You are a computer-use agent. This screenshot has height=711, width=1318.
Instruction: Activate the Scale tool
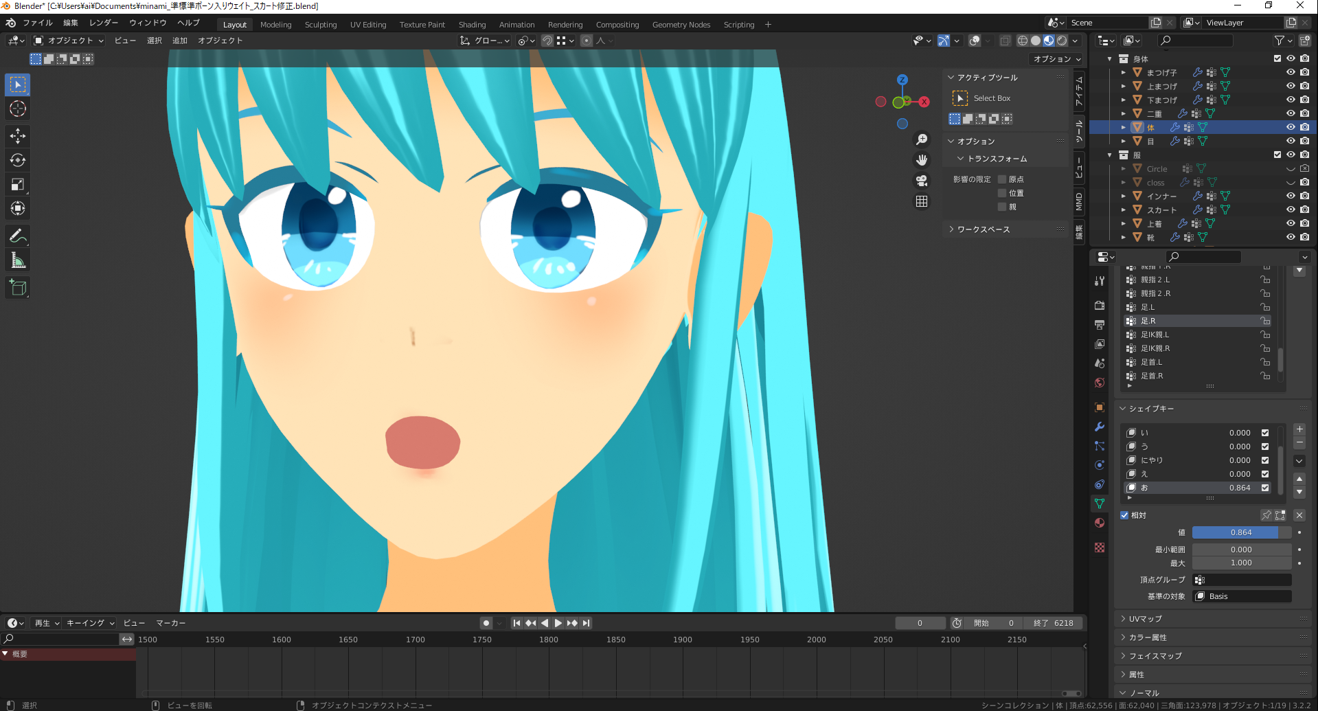18,184
